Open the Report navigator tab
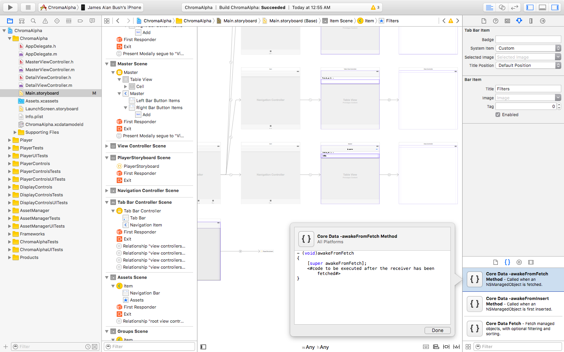The image size is (564, 352). tap(92, 21)
